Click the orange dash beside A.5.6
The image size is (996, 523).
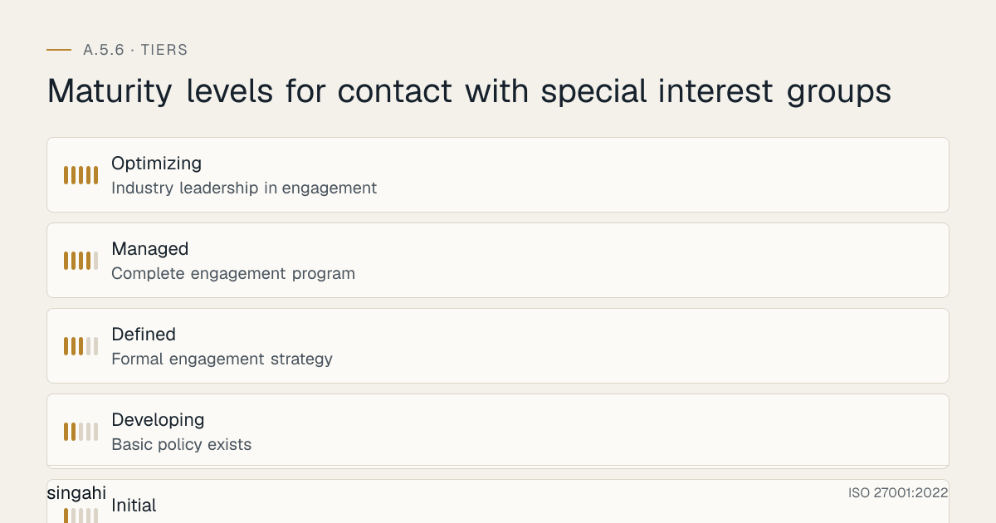(59, 50)
